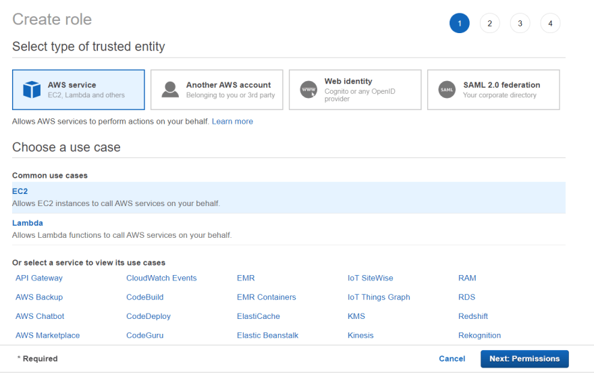Choose CodeGuru service
The height and width of the screenshot is (373, 594).
144,335
